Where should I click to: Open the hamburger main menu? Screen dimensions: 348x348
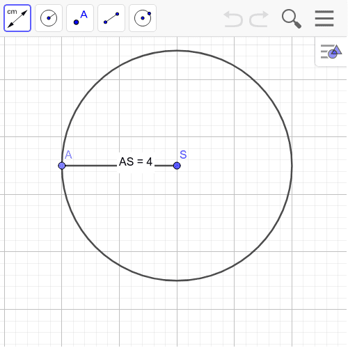point(324,19)
